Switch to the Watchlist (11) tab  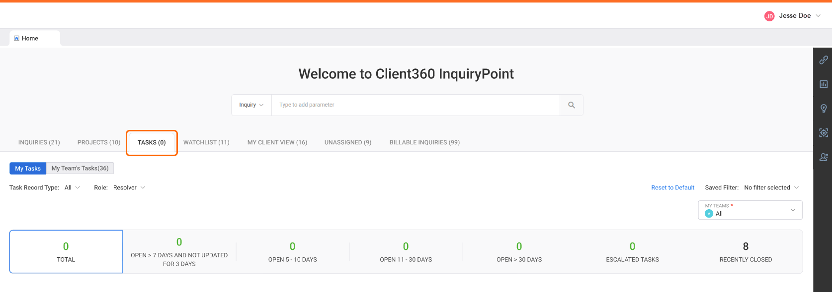pos(206,143)
